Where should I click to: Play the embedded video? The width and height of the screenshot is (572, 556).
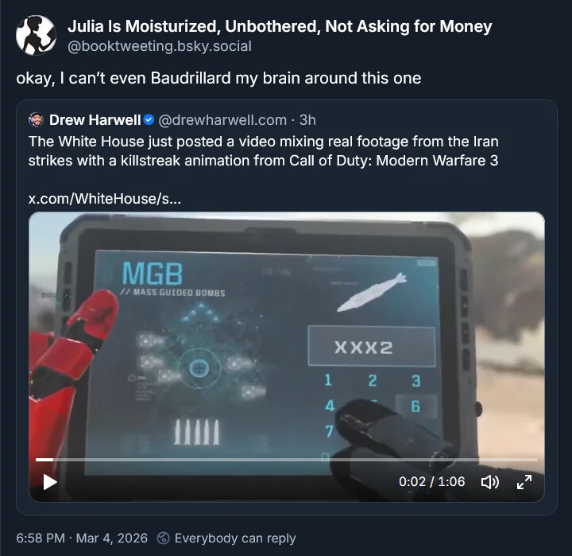(x=49, y=482)
